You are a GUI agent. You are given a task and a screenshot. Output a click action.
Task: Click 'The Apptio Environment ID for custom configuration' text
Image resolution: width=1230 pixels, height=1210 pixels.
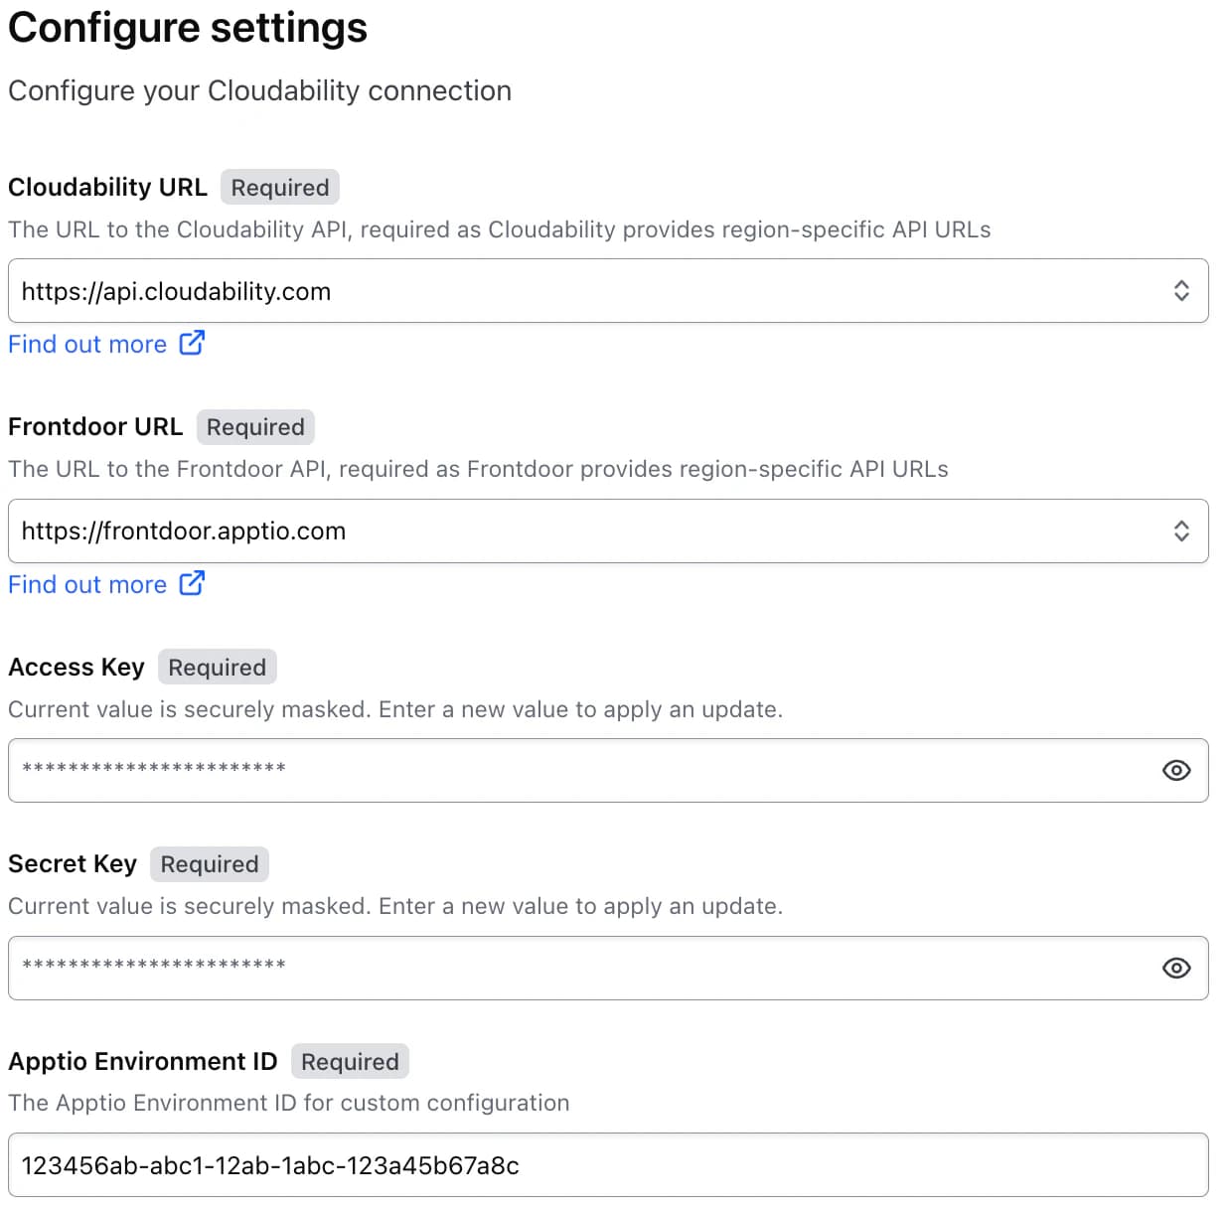289,1103
